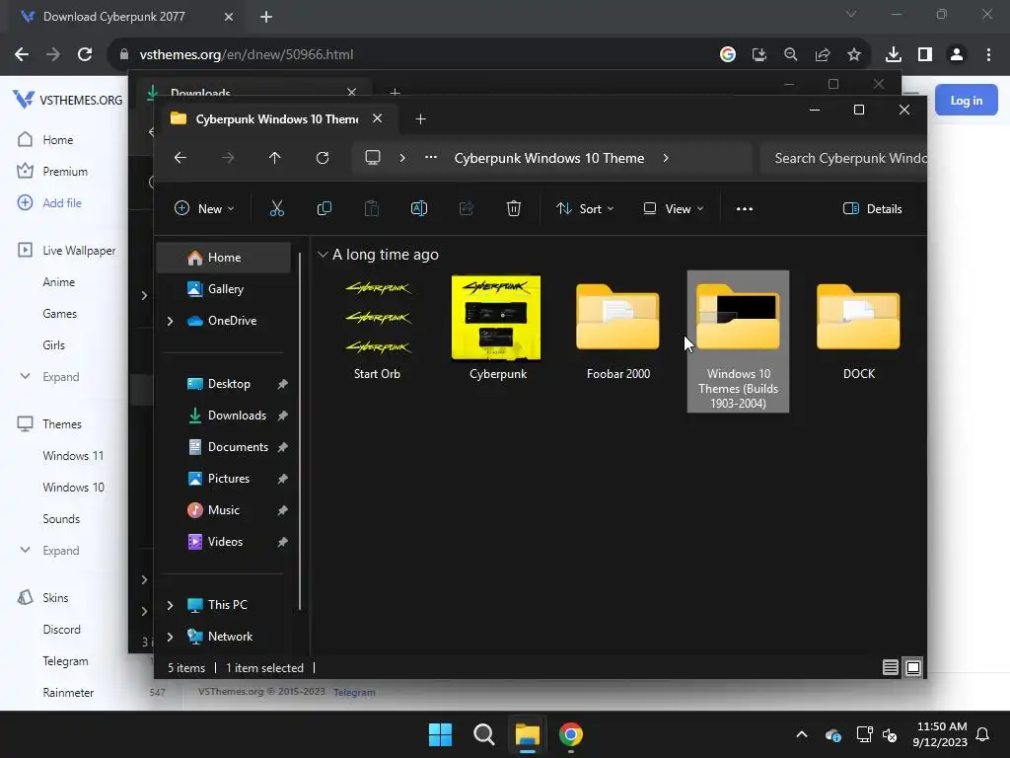The width and height of the screenshot is (1010, 758).
Task: Open Chrome profile avatar menu
Action: pos(957,54)
